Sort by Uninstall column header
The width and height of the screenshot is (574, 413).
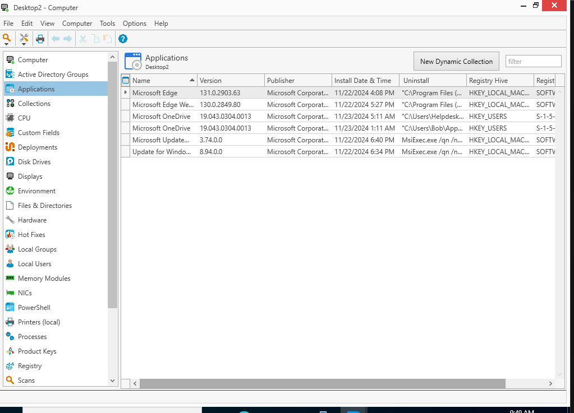tap(433, 80)
